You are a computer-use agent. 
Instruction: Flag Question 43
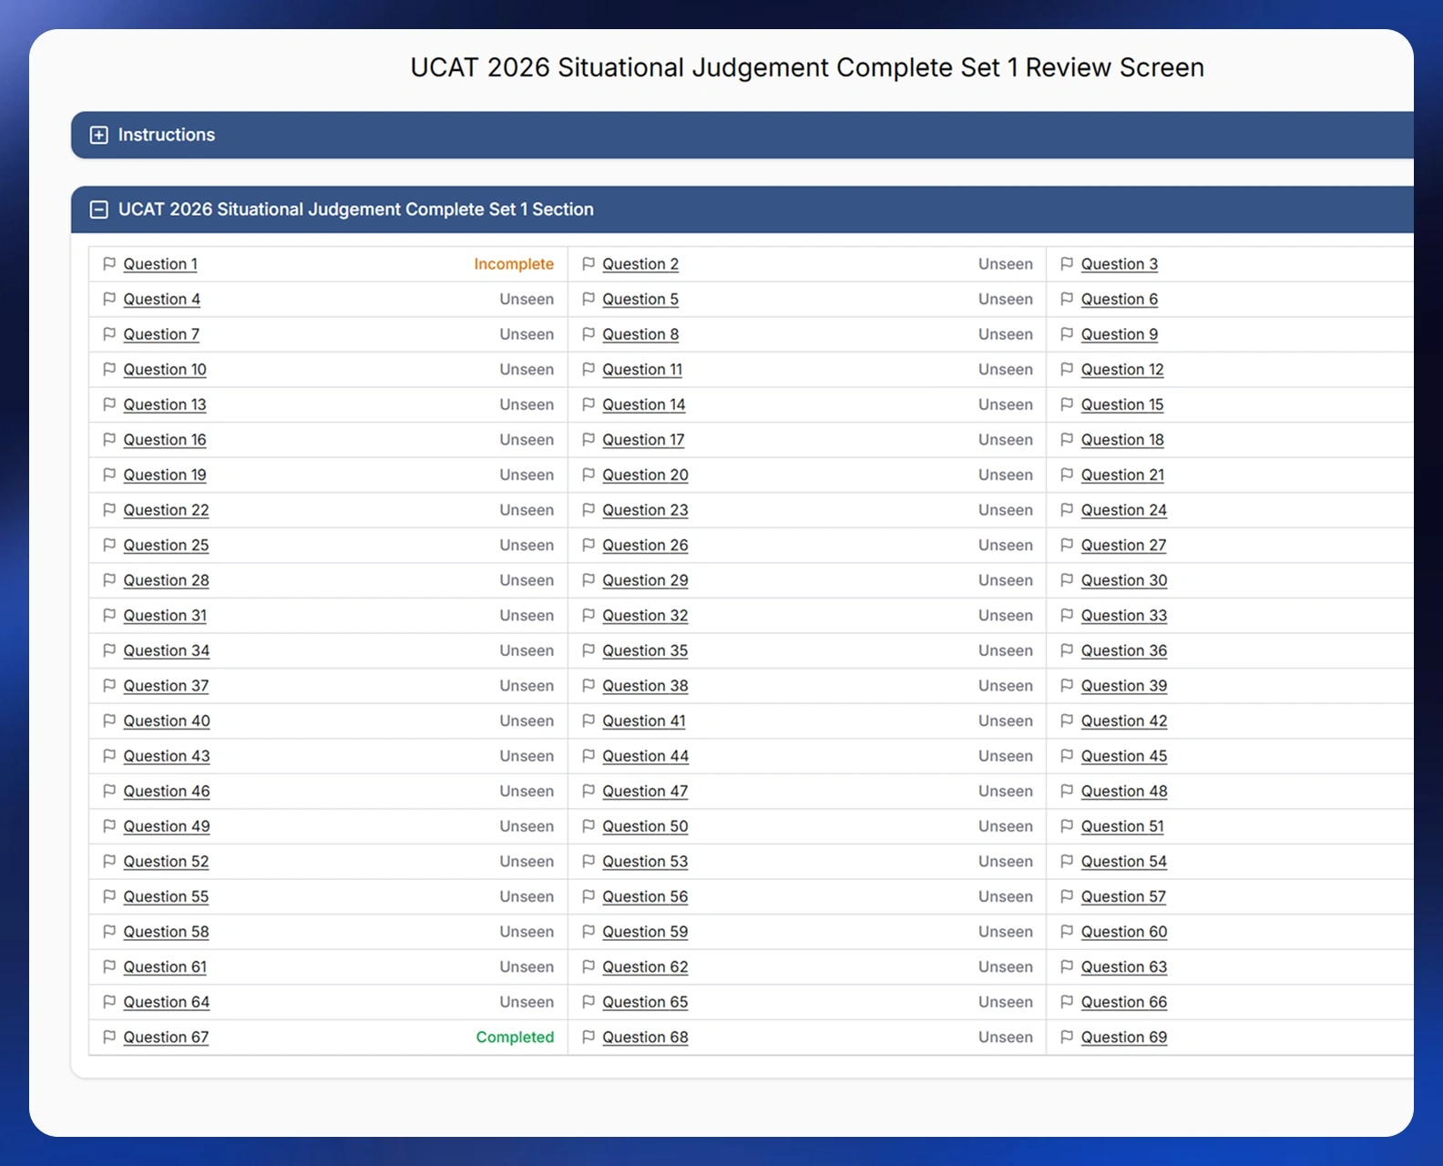point(109,756)
